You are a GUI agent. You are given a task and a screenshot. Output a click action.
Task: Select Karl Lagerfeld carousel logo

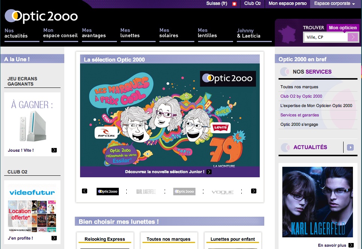click(146, 192)
